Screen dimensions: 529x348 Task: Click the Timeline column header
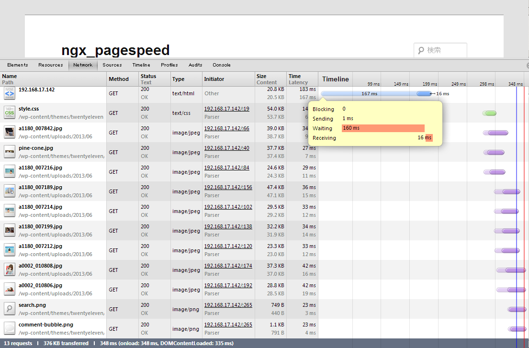point(335,79)
